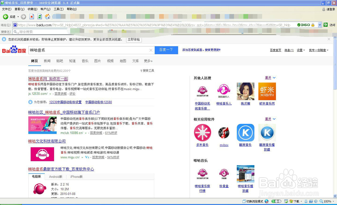Click the 酷狗音乐播放器 icon

[267, 133]
